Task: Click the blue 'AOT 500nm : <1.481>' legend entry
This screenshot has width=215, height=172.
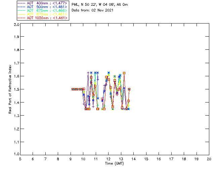Action: [x=43, y=7]
